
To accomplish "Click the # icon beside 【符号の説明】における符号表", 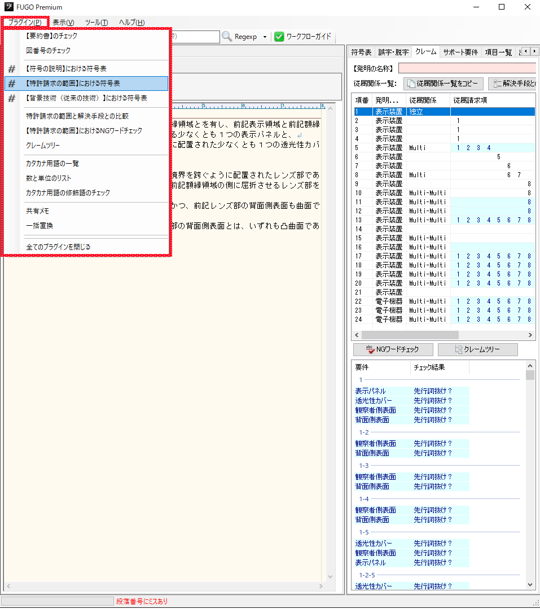I will coord(11,69).
